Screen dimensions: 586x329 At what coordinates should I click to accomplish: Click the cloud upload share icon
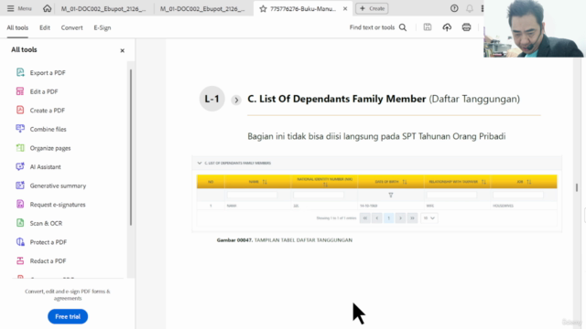click(x=447, y=27)
